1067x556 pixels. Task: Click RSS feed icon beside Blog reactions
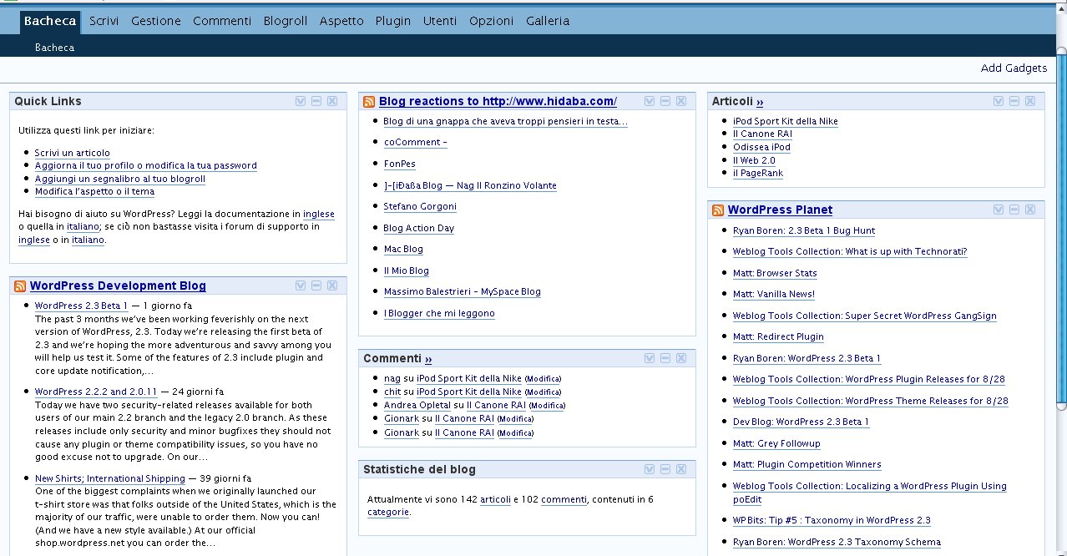(x=369, y=102)
